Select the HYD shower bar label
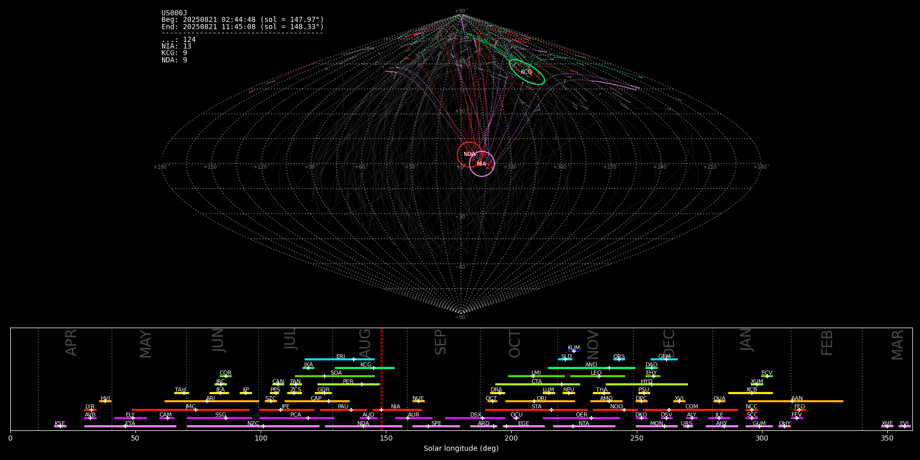Screen dimensions: 920x460 [x=647, y=382]
